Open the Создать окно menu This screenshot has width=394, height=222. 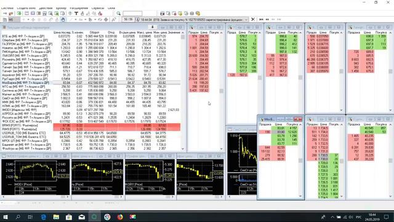click(x=26, y=8)
